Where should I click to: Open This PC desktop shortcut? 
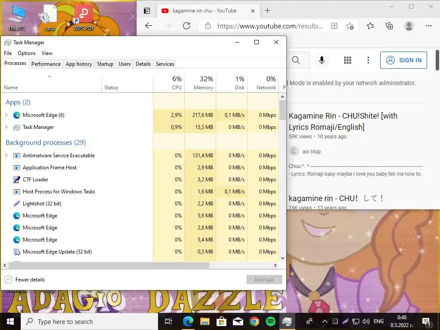pyautogui.click(x=17, y=18)
